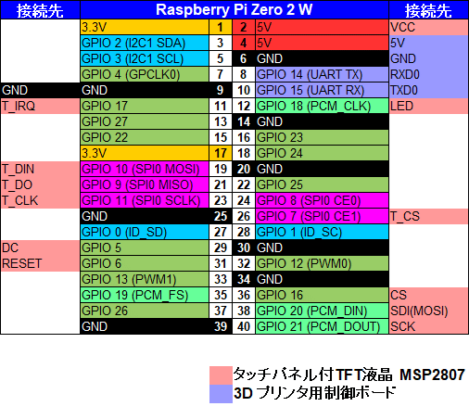Click the 'タッチパネル付TFT液晶 MSP2807' legend text

pos(349,375)
